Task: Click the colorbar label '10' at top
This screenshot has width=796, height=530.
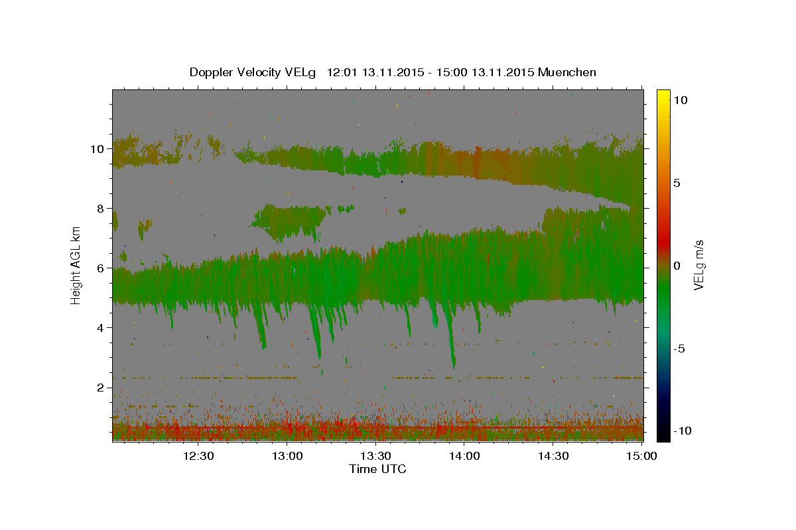Action: 680,100
